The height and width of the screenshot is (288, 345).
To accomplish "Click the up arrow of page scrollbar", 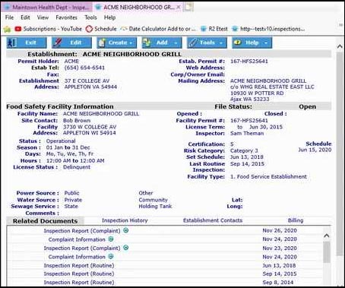I will pos(340,46).
